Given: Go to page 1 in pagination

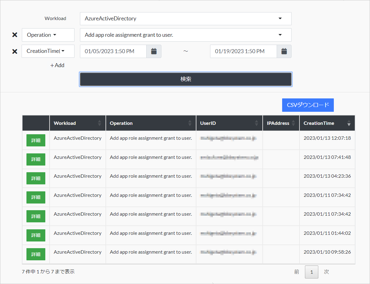Looking at the screenshot, I should coord(311,272).
